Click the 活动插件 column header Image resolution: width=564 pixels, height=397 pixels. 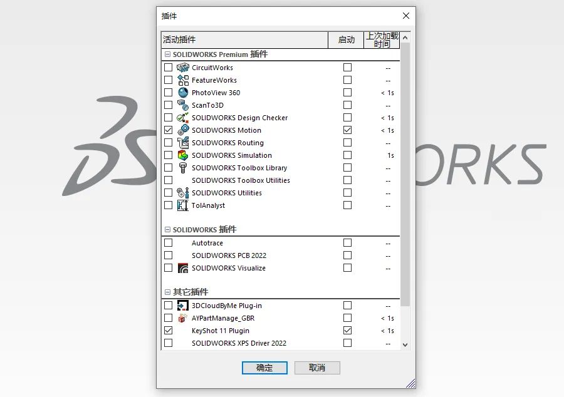pyautogui.click(x=244, y=40)
